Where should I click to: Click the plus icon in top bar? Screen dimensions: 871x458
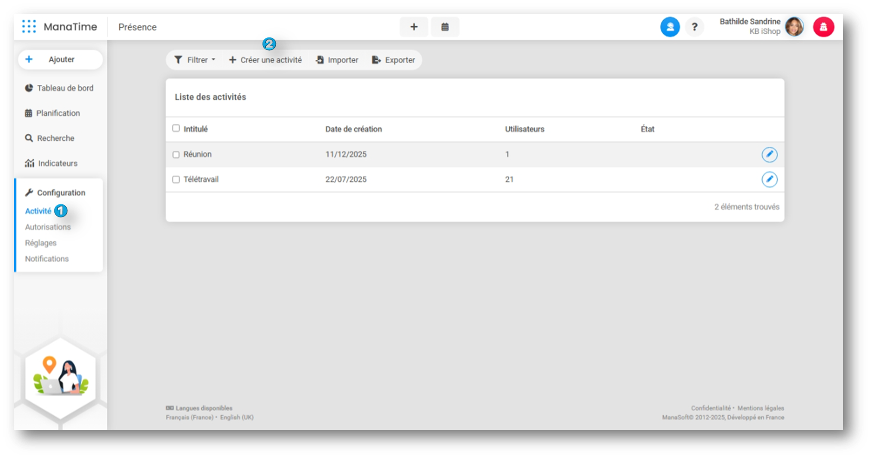point(413,27)
